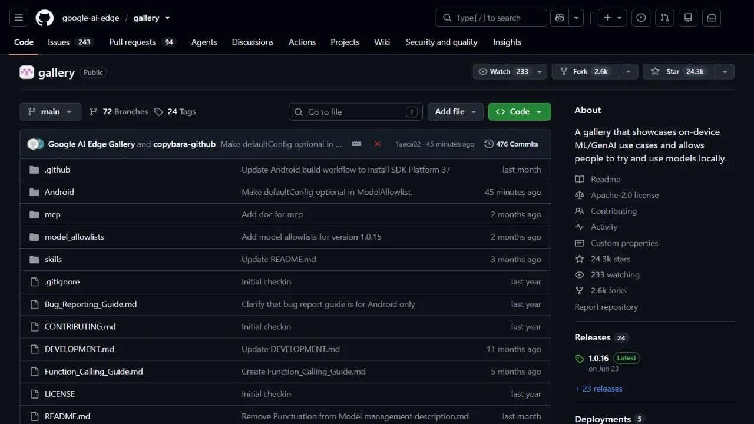Open the Projects tab
The image size is (754, 424).
[345, 42]
